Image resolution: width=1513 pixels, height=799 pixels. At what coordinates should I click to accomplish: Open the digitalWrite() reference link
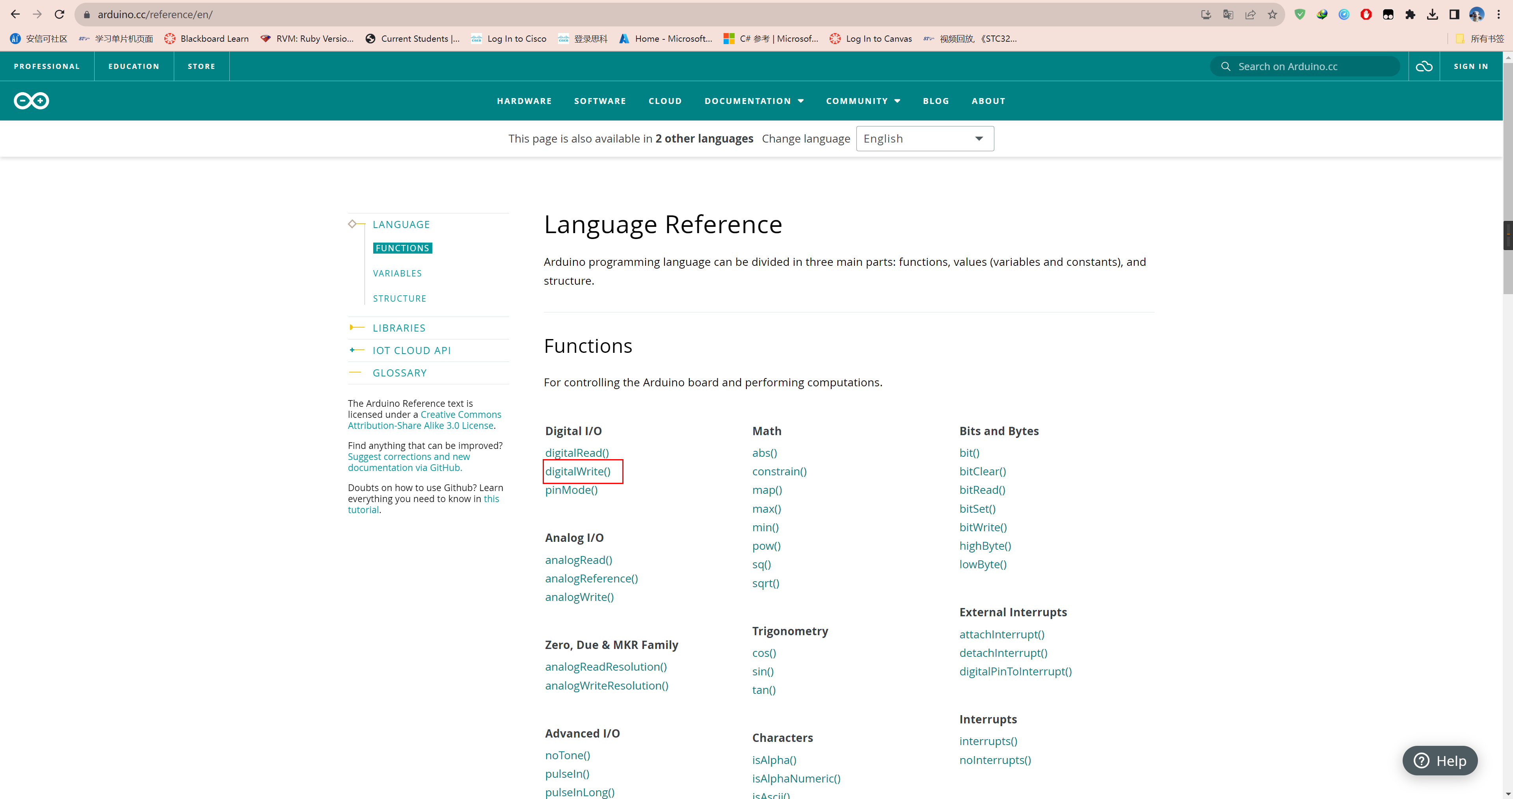[x=577, y=471]
